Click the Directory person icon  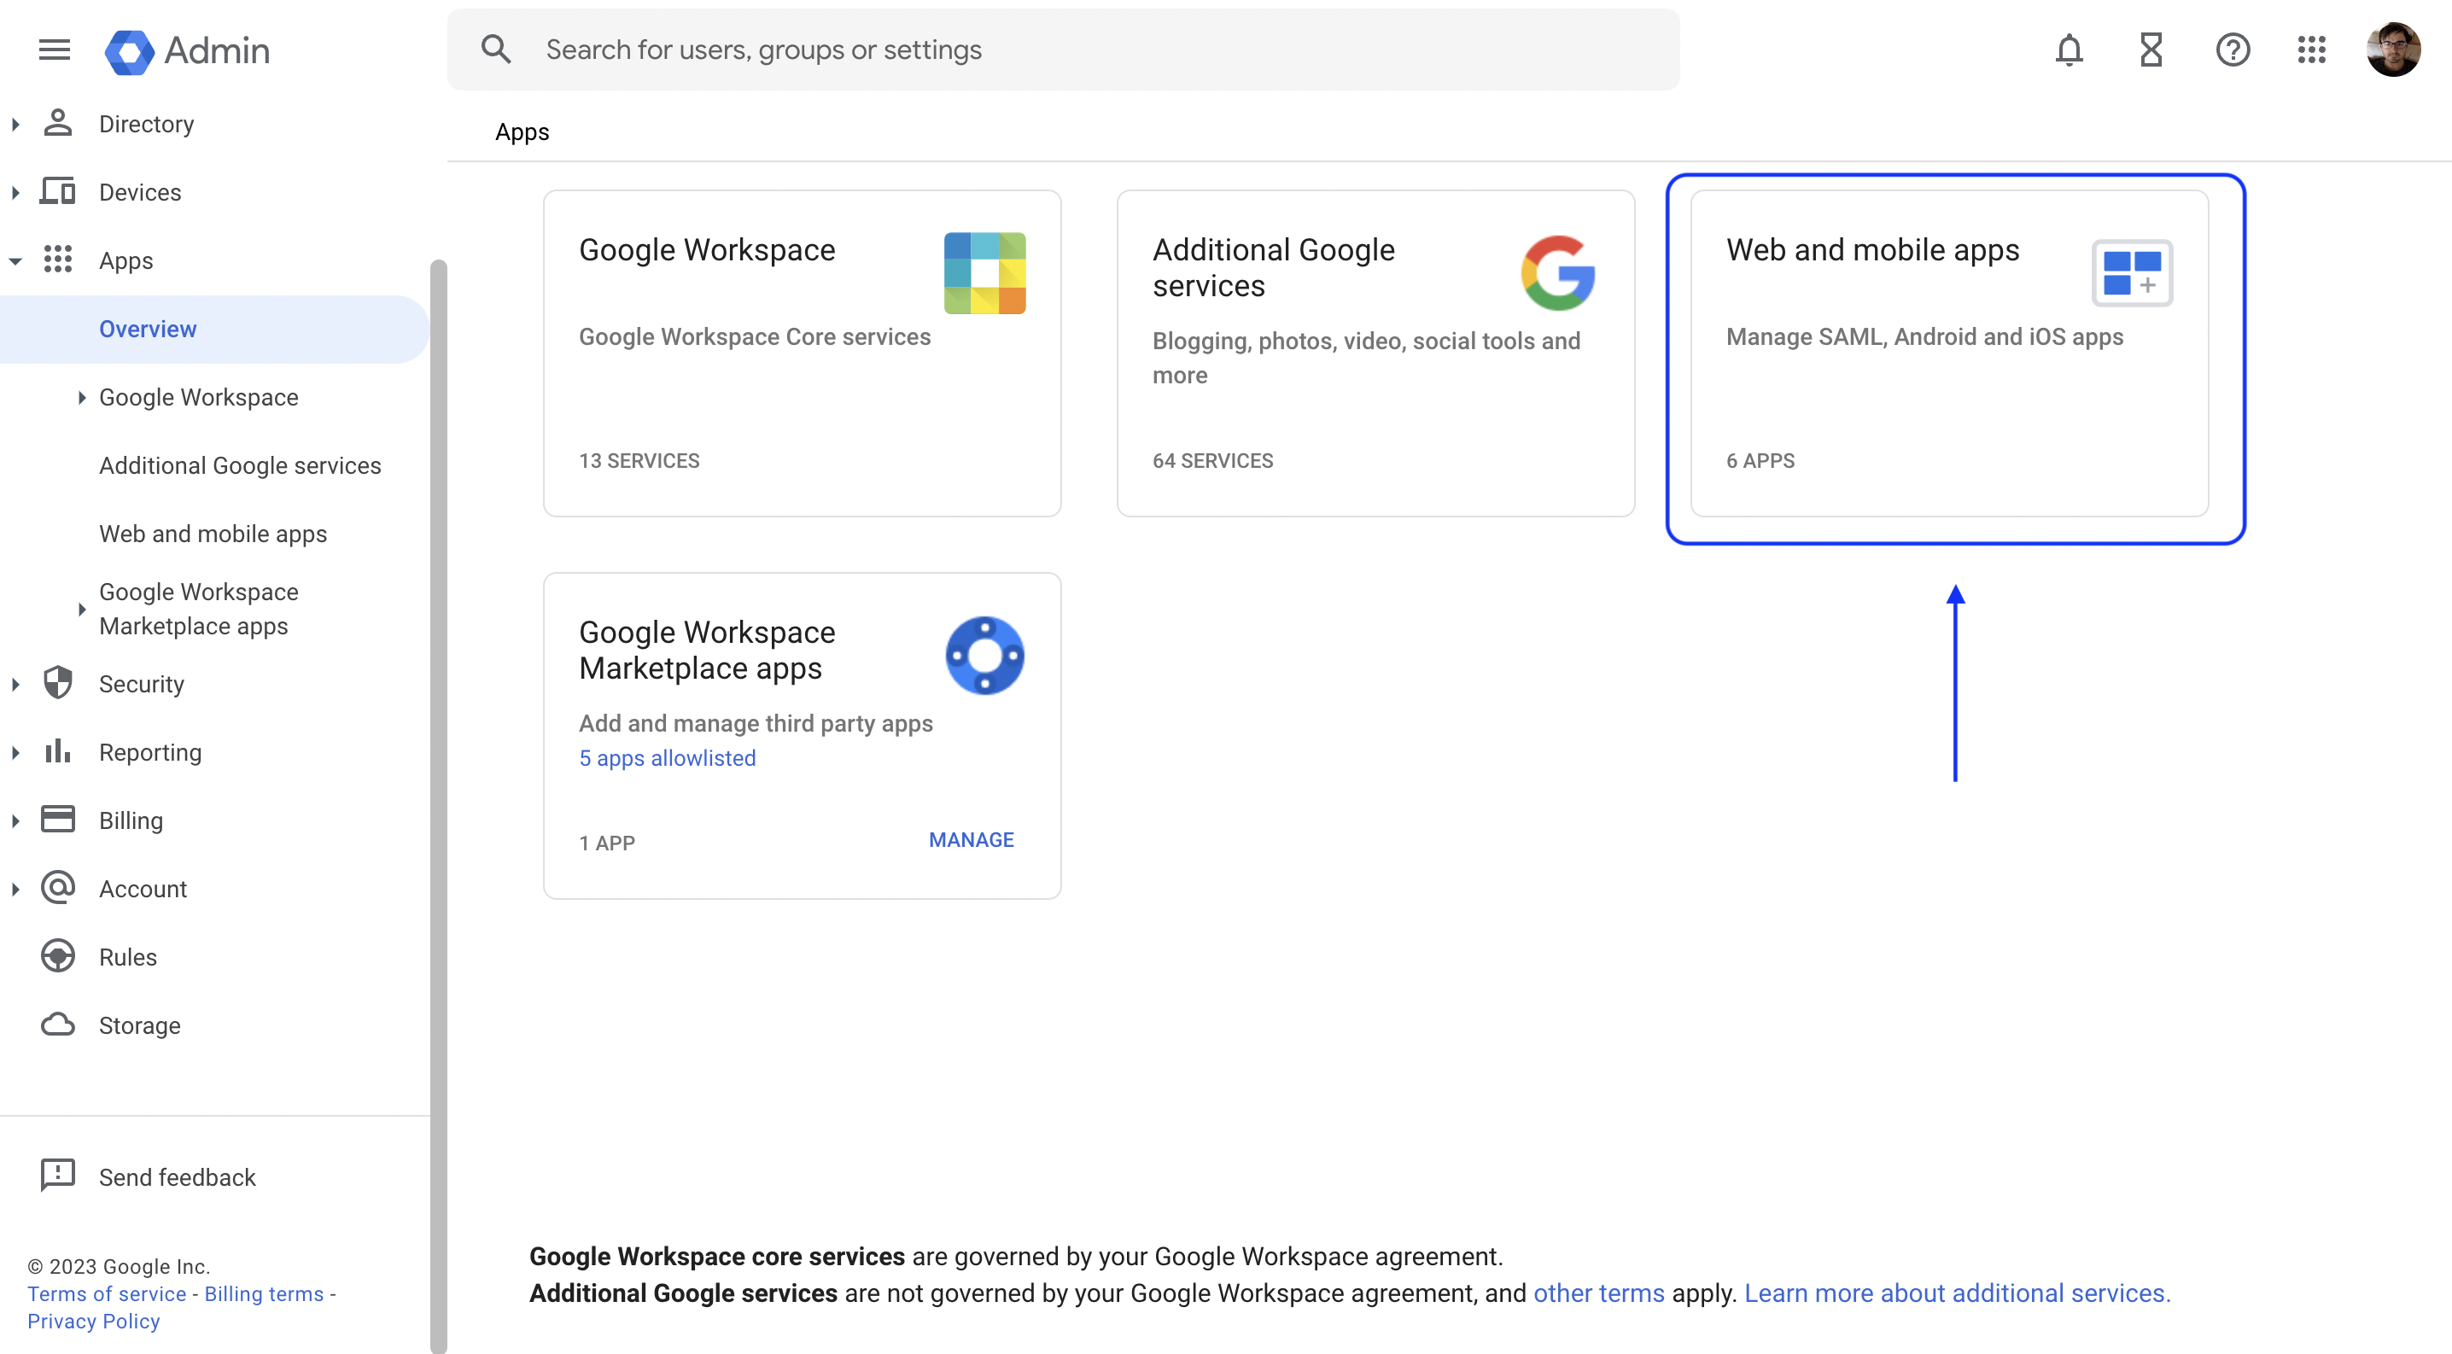point(58,123)
